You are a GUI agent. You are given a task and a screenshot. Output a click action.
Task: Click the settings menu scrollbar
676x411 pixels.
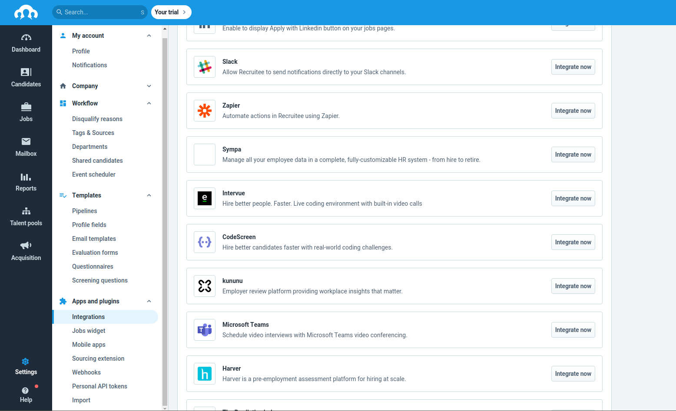(165, 221)
